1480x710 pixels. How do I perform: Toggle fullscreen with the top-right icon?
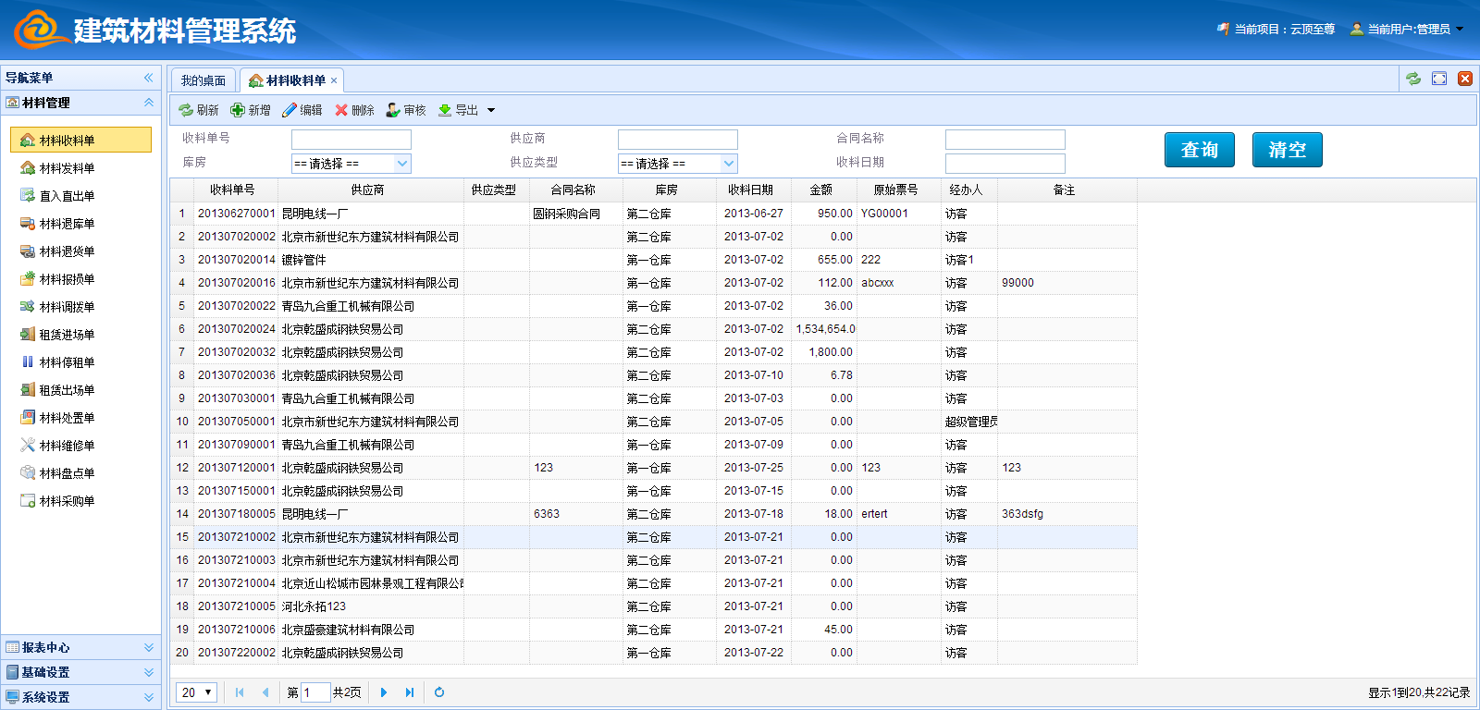[1439, 79]
